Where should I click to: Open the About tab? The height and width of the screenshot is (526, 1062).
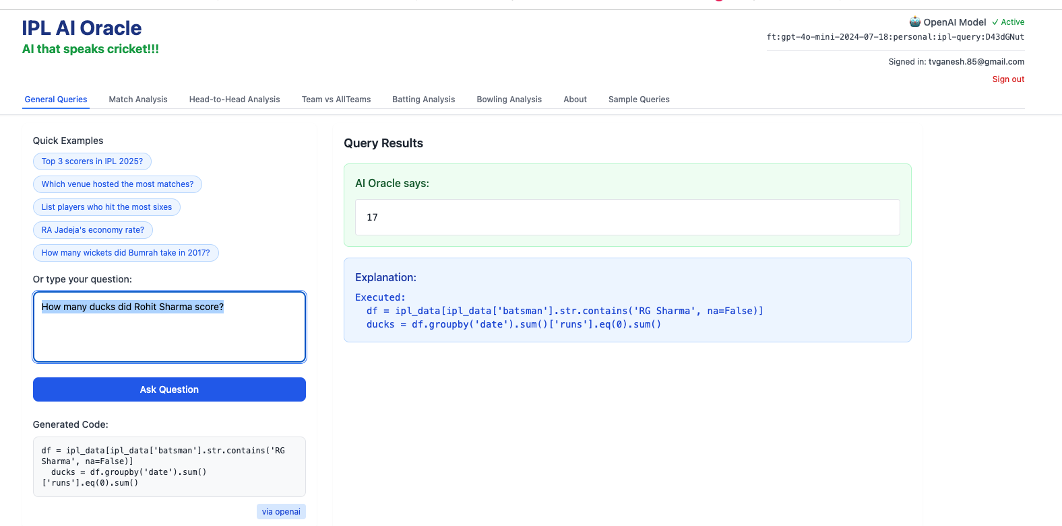[x=575, y=100]
